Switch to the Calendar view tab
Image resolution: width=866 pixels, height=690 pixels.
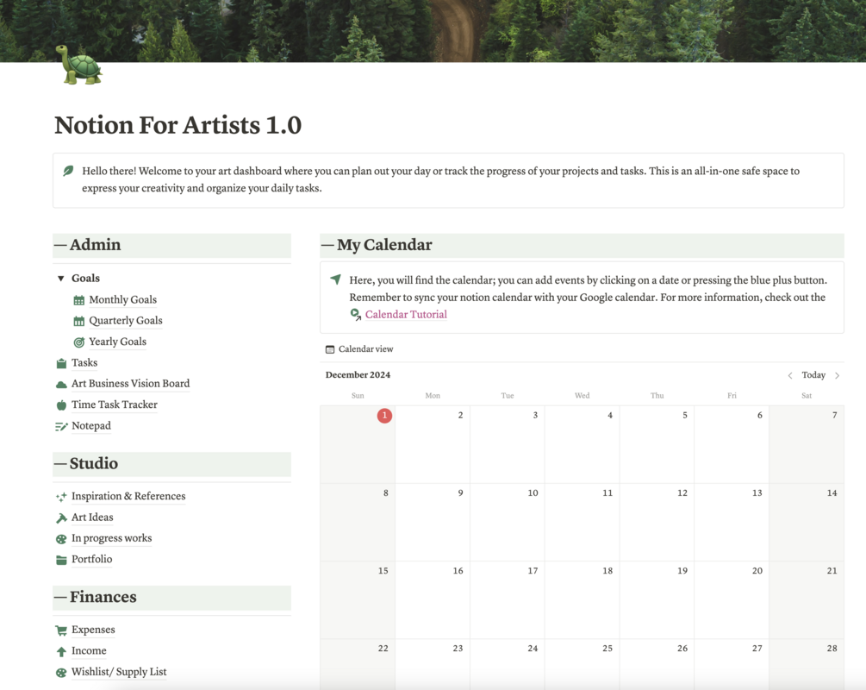pos(359,349)
